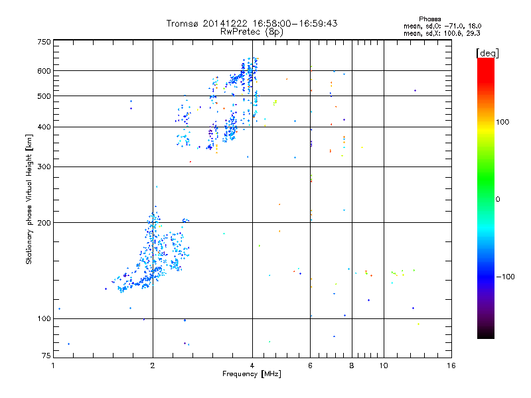Click the plot title 'Tromsø 20141222 16:58:00-16:59:43'
This screenshot has width=531, height=398.
(x=252, y=23)
